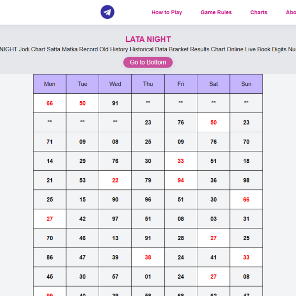This screenshot has width=296, height=296.
Task: Click cell 03 in Sat column
Action: (x=214, y=219)
